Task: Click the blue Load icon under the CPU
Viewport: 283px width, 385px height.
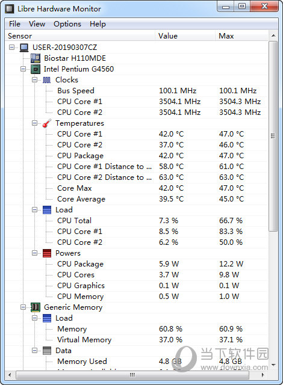Action: tap(47, 210)
